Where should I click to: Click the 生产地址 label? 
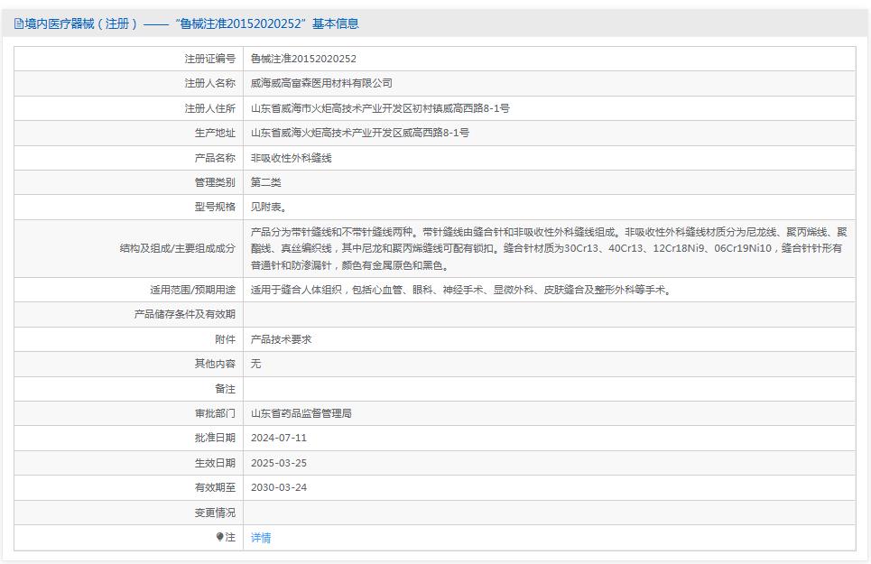pyautogui.click(x=215, y=133)
